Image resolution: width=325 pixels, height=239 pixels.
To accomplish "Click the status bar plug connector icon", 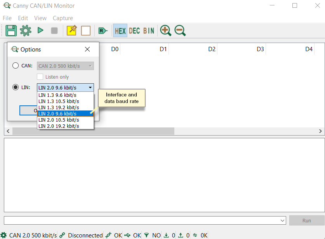I will pos(108,235).
